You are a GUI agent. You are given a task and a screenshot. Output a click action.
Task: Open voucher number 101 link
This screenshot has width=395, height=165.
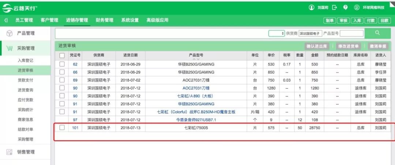point(75,128)
